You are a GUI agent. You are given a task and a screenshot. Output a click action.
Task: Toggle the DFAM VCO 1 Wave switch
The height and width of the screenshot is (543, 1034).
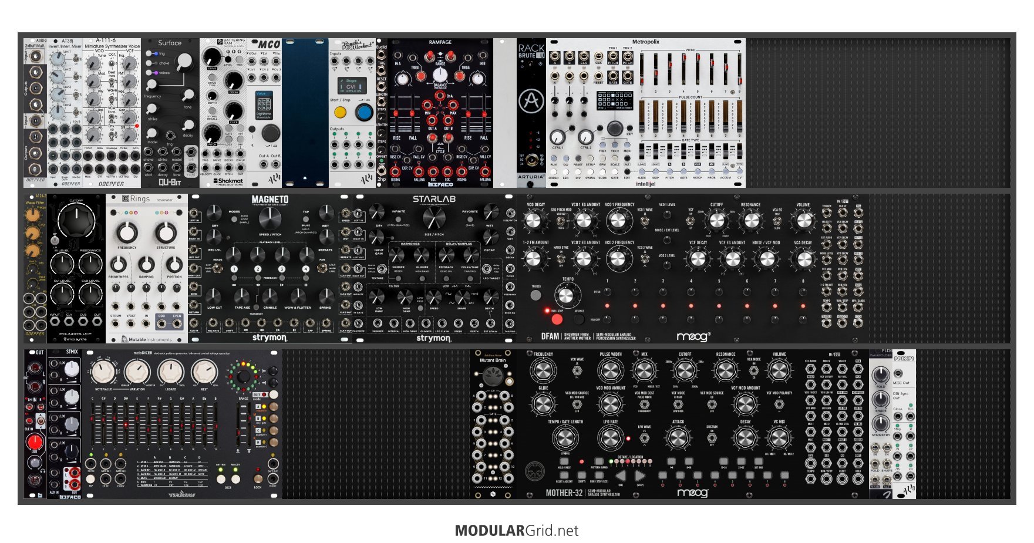coord(645,221)
